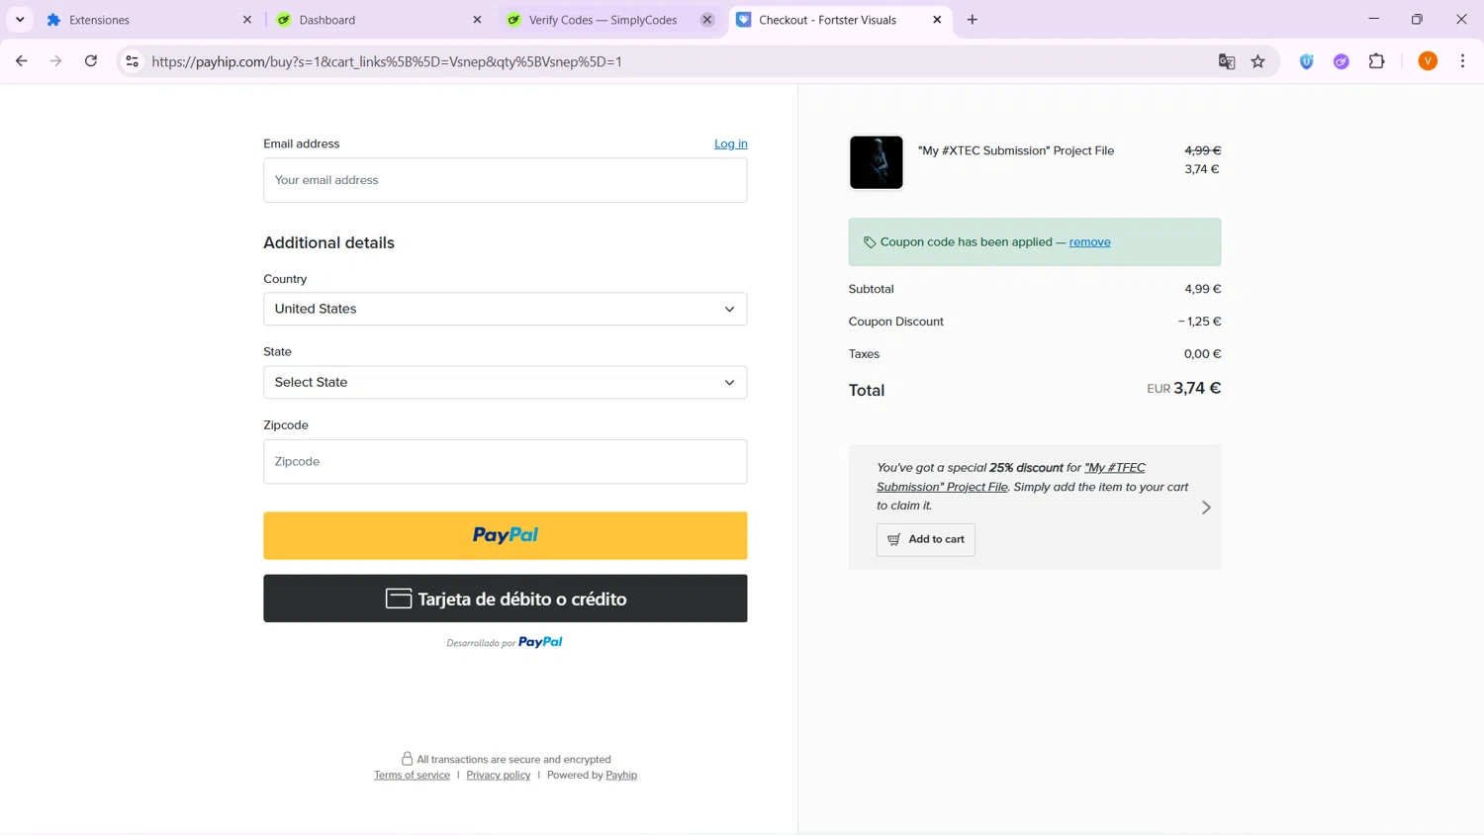This screenshot has height=835, width=1484.
Task: Close the Extensiones tab
Action: click(247, 20)
